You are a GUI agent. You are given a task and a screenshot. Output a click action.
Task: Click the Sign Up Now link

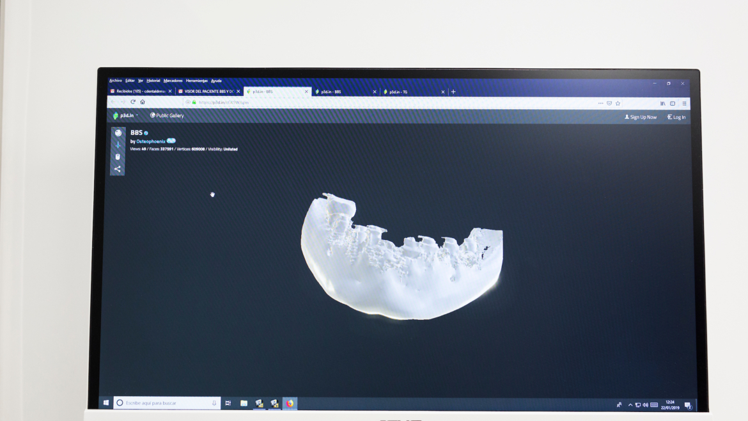coord(641,117)
